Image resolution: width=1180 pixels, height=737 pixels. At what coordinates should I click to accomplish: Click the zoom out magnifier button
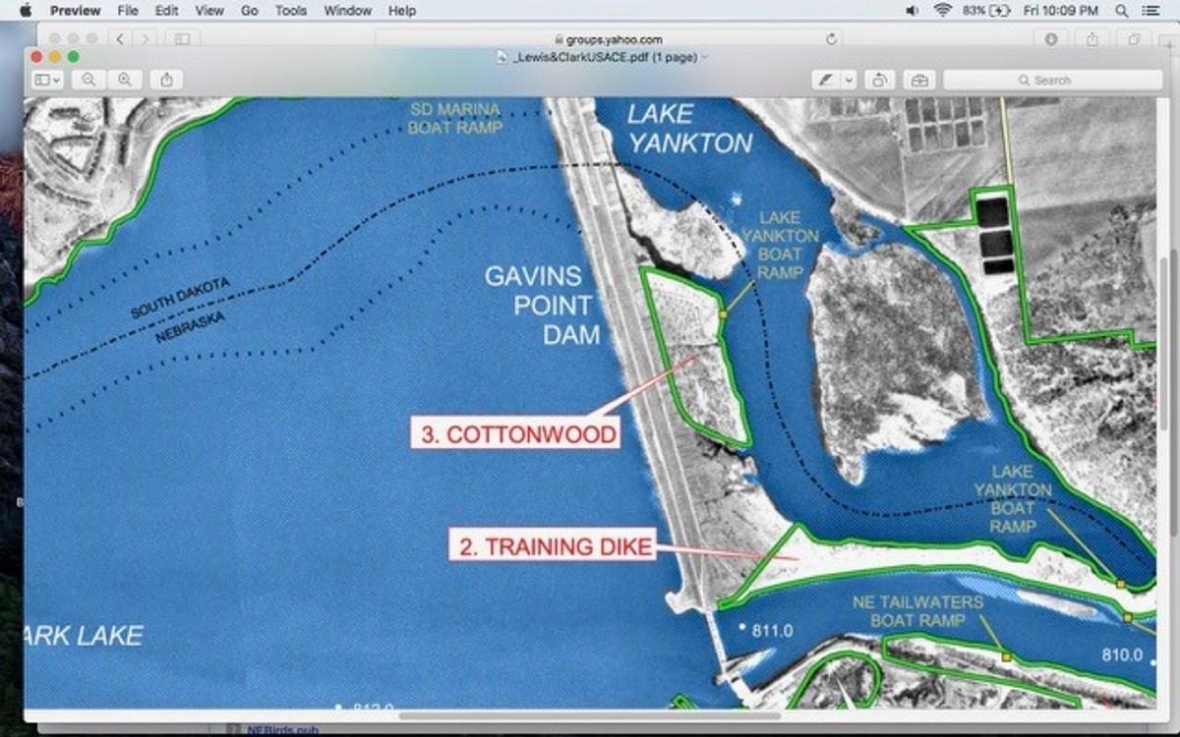point(88,80)
